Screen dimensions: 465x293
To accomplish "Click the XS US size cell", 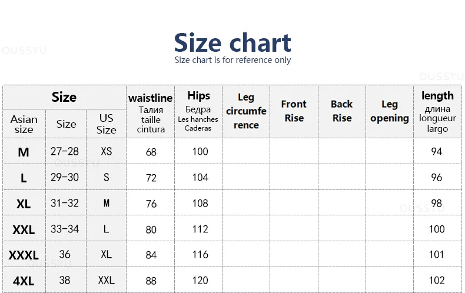I will pyautogui.click(x=106, y=151).
